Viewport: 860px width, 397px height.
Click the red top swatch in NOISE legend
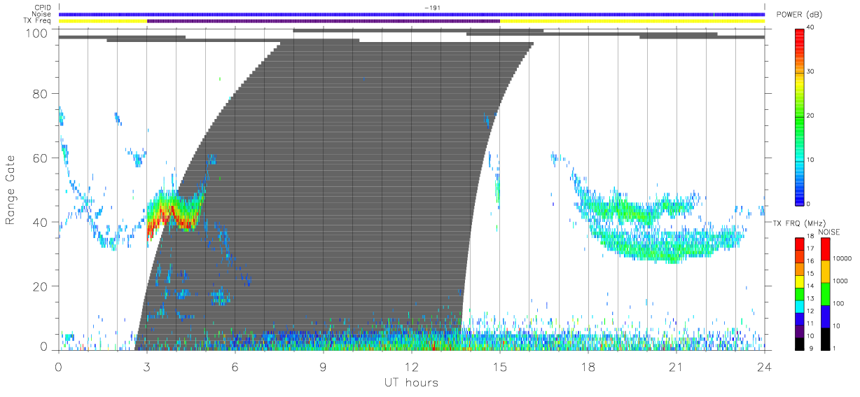[824, 249]
